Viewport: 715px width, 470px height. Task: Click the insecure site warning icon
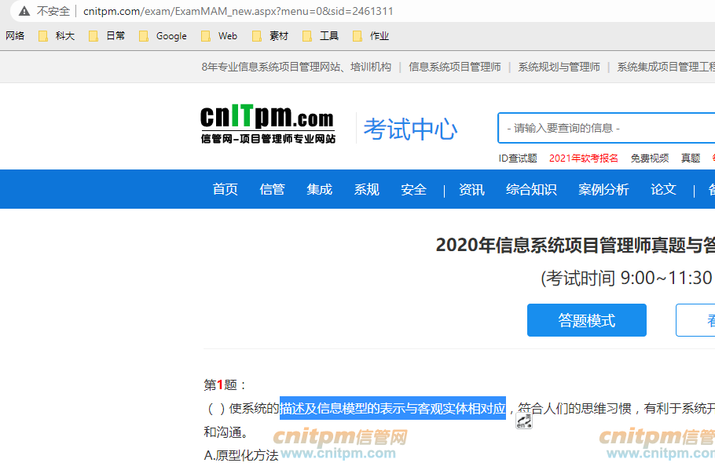(x=24, y=11)
